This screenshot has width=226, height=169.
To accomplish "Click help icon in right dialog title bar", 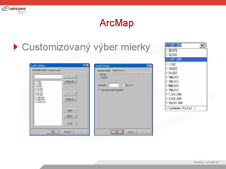I will click(148, 66).
